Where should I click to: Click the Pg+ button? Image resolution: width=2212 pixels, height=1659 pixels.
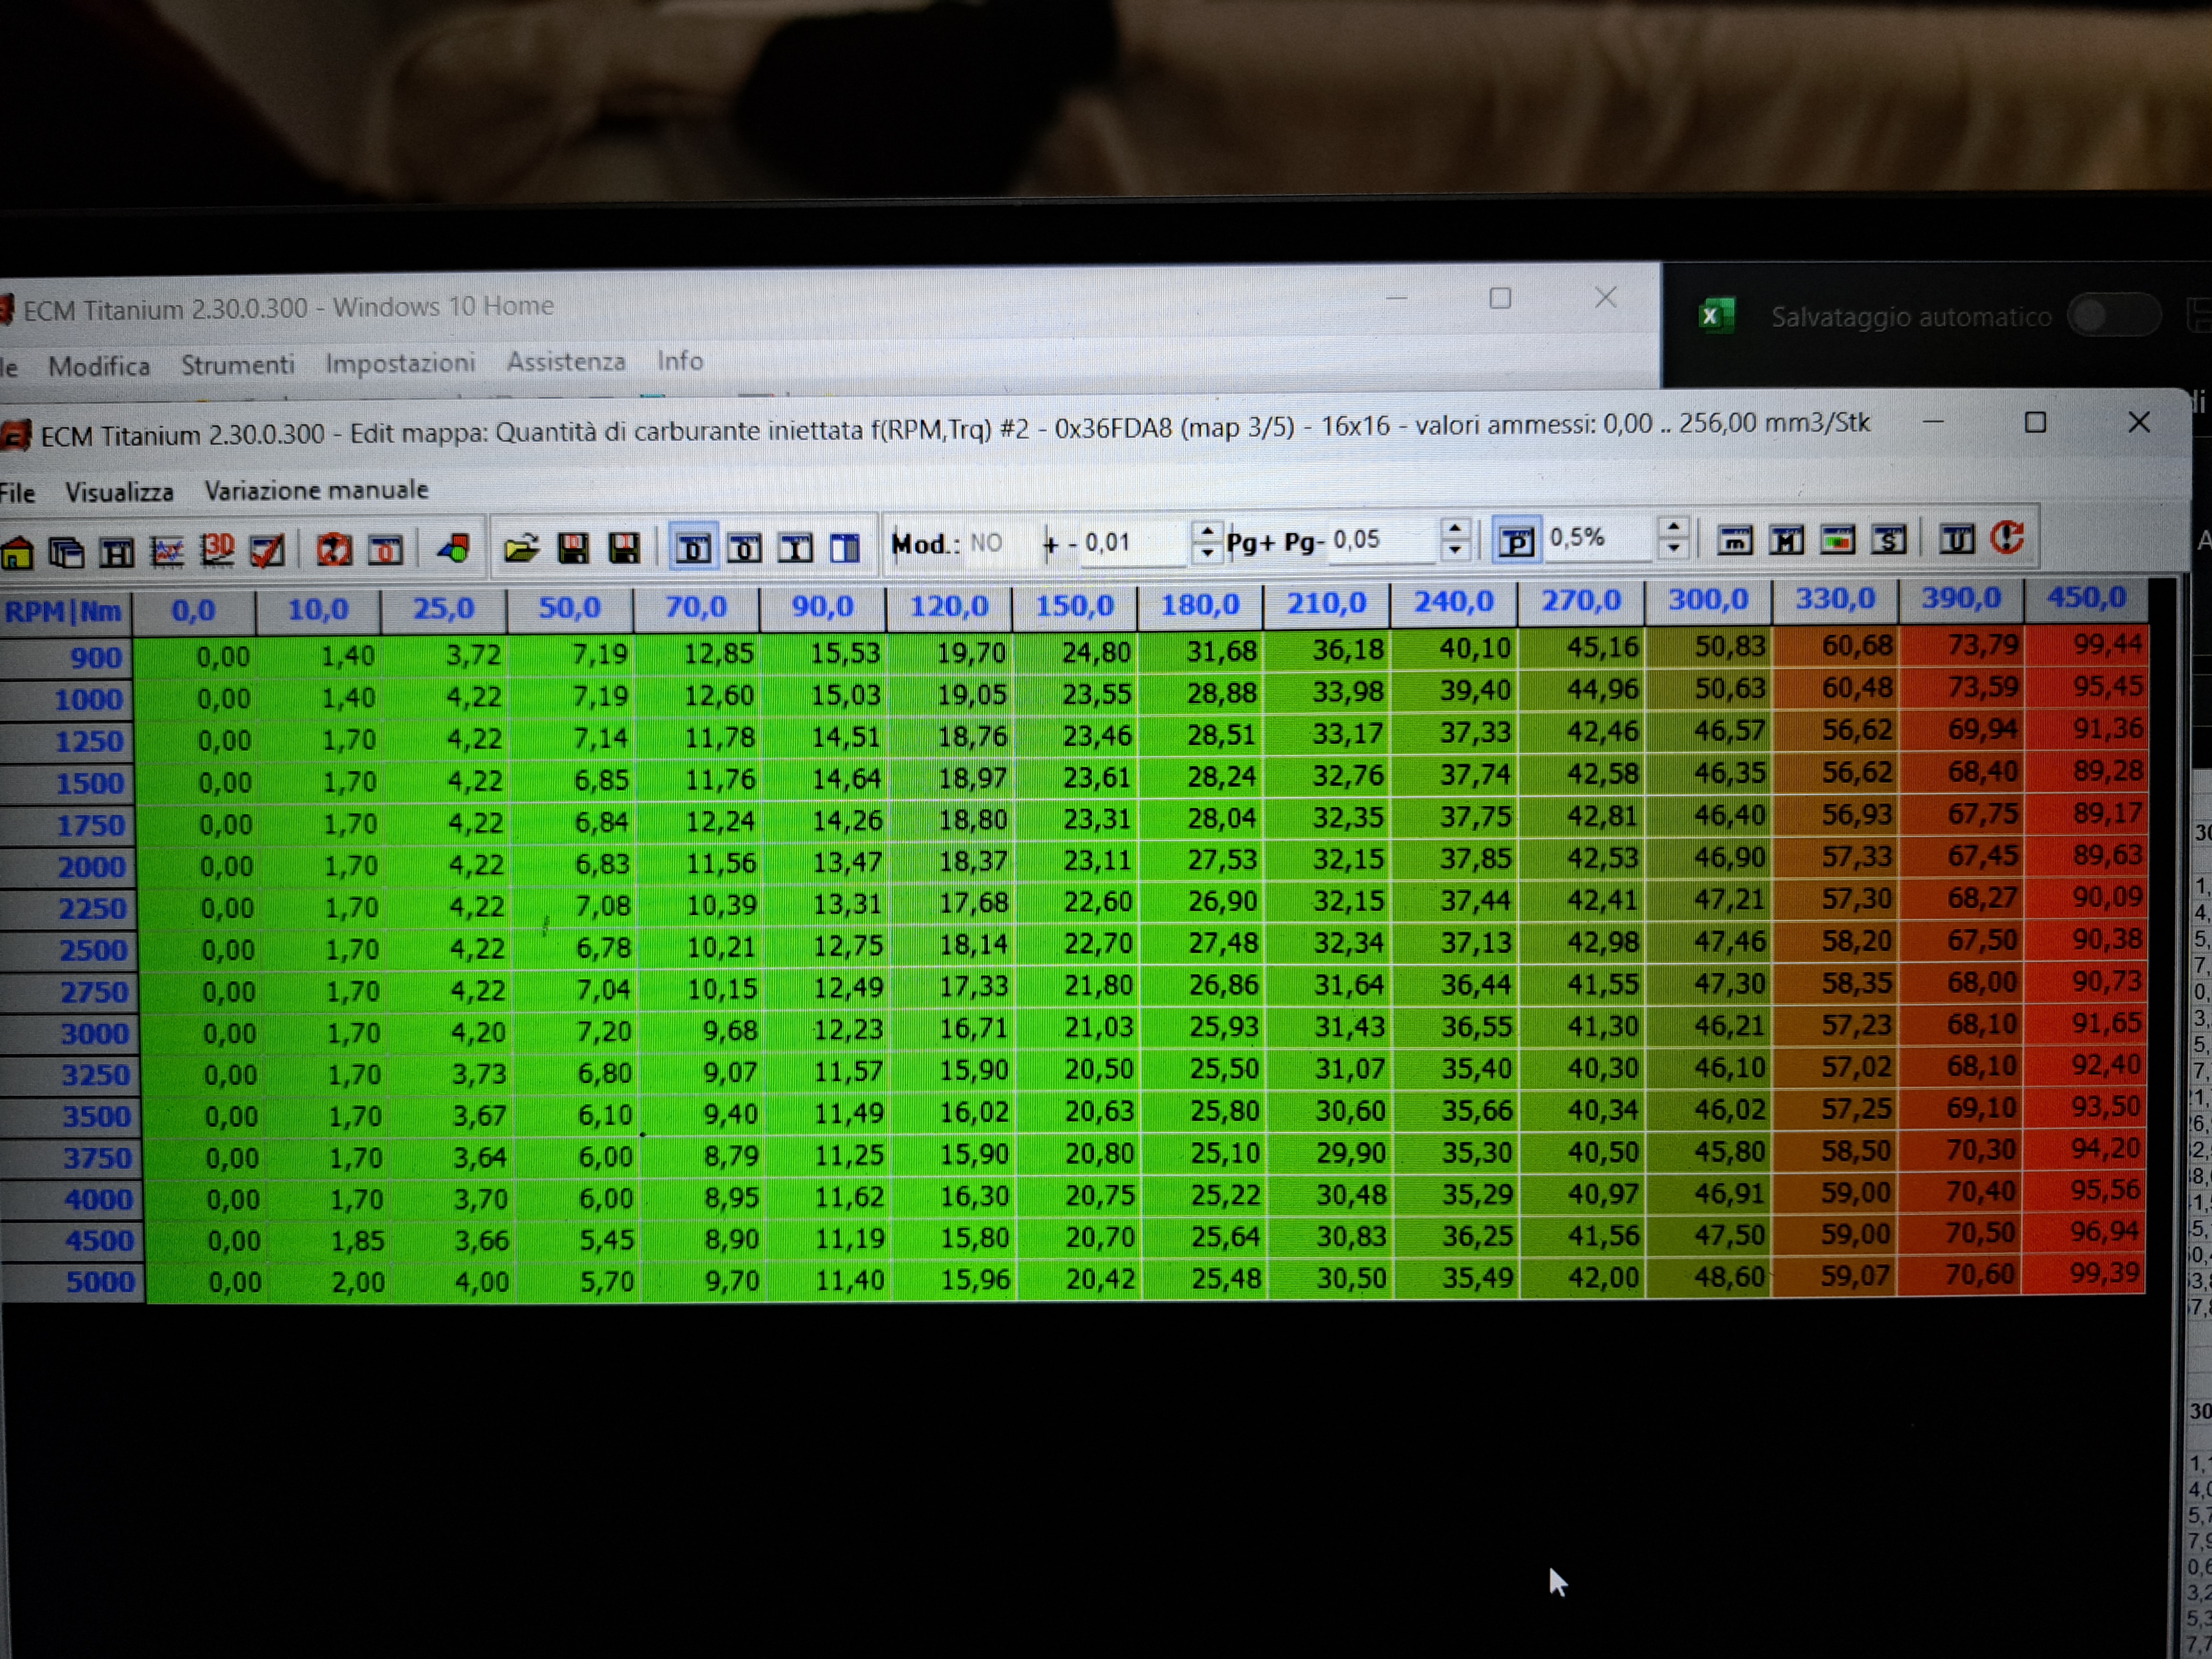(x=1250, y=543)
